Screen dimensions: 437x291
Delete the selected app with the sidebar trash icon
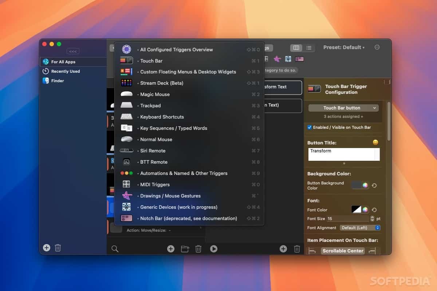tap(58, 248)
